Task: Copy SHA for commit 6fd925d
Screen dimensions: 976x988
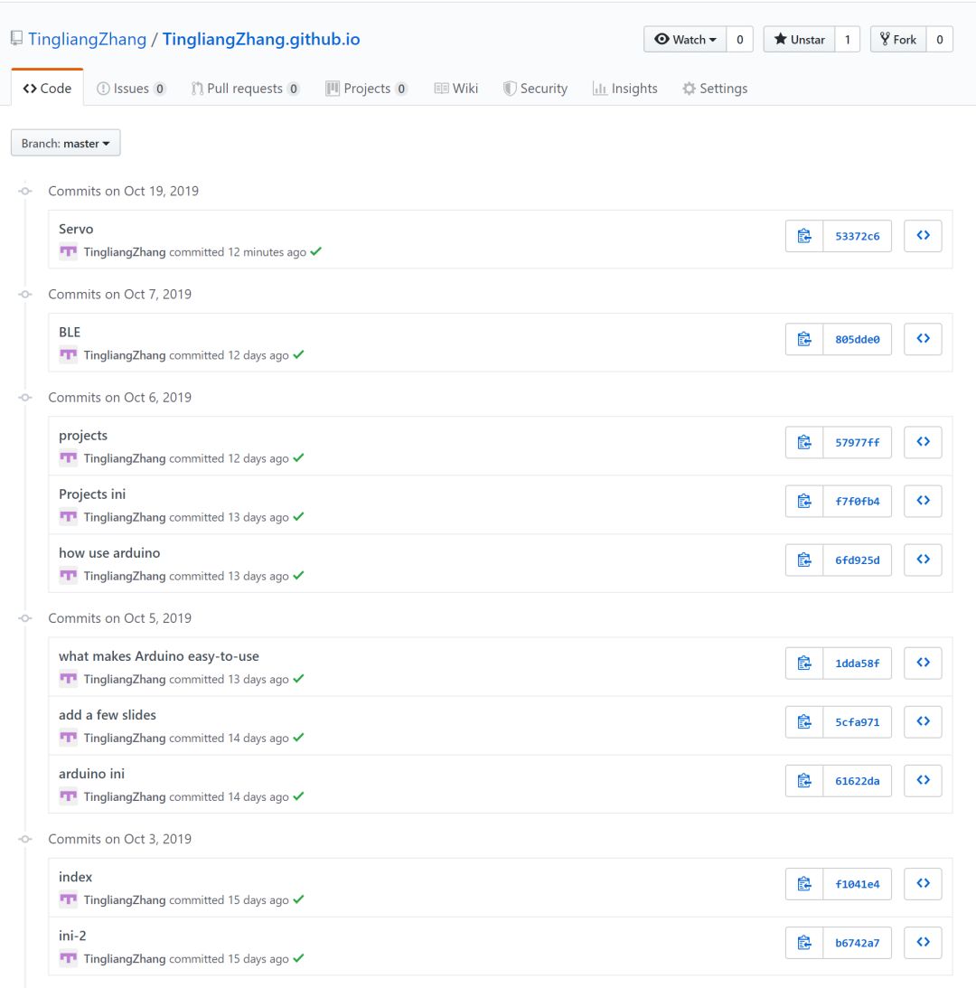Action: [804, 560]
